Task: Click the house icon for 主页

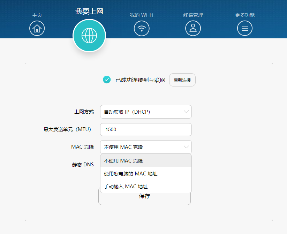Action: pos(37,28)
